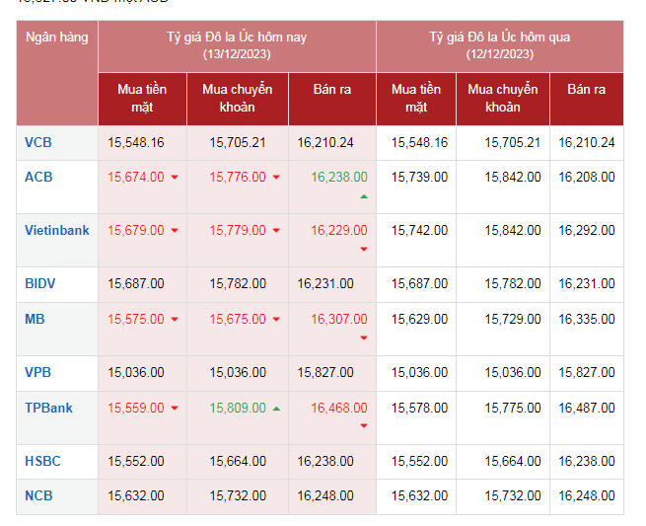The width and height of the screenshot is (646, 526).
Task: Click yesterday's 'Tỷ giá Đô la Úc hôm qua' header
Action: click(499, 44)
